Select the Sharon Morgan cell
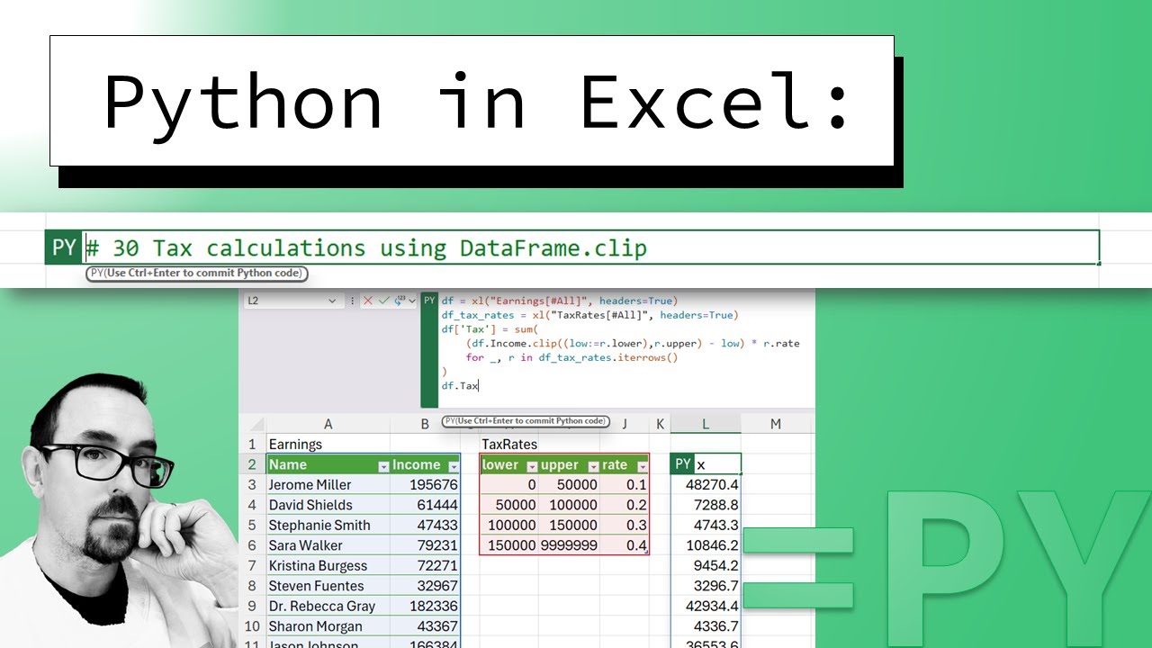 point(328,626)
